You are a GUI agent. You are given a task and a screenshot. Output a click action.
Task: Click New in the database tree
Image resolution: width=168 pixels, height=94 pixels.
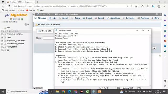[x=8, y=28]
